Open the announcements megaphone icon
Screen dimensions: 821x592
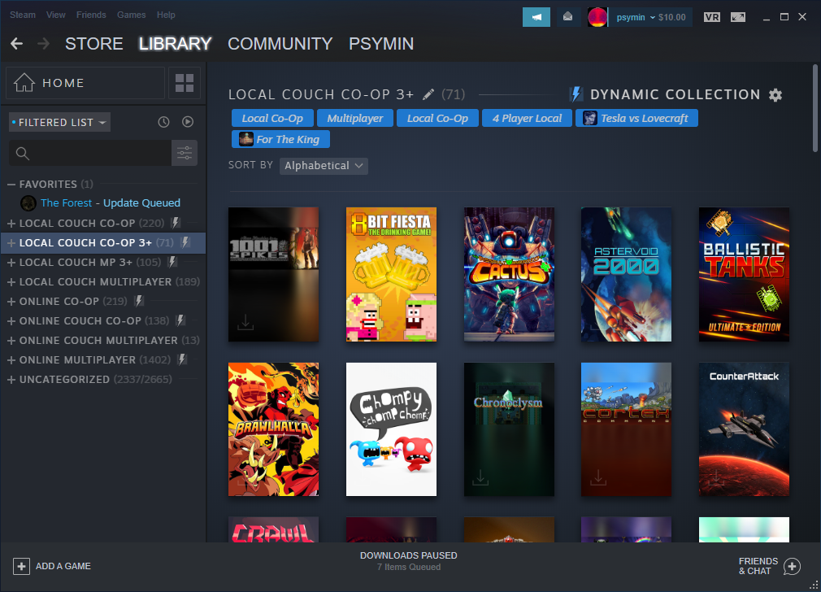coord(536,17)
